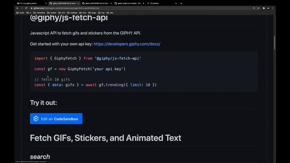This screenshot has width=290, height=163.
Task: Switch to the 01_vue_giphy_basics tab
Action: 31,3
